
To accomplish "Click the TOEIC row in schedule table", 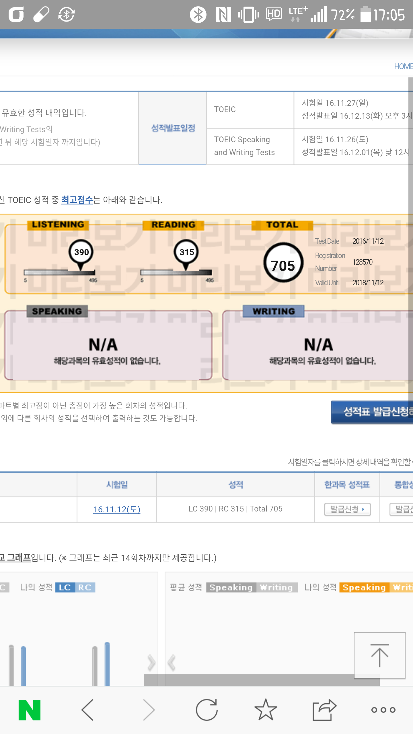I will tap(250, 110).
